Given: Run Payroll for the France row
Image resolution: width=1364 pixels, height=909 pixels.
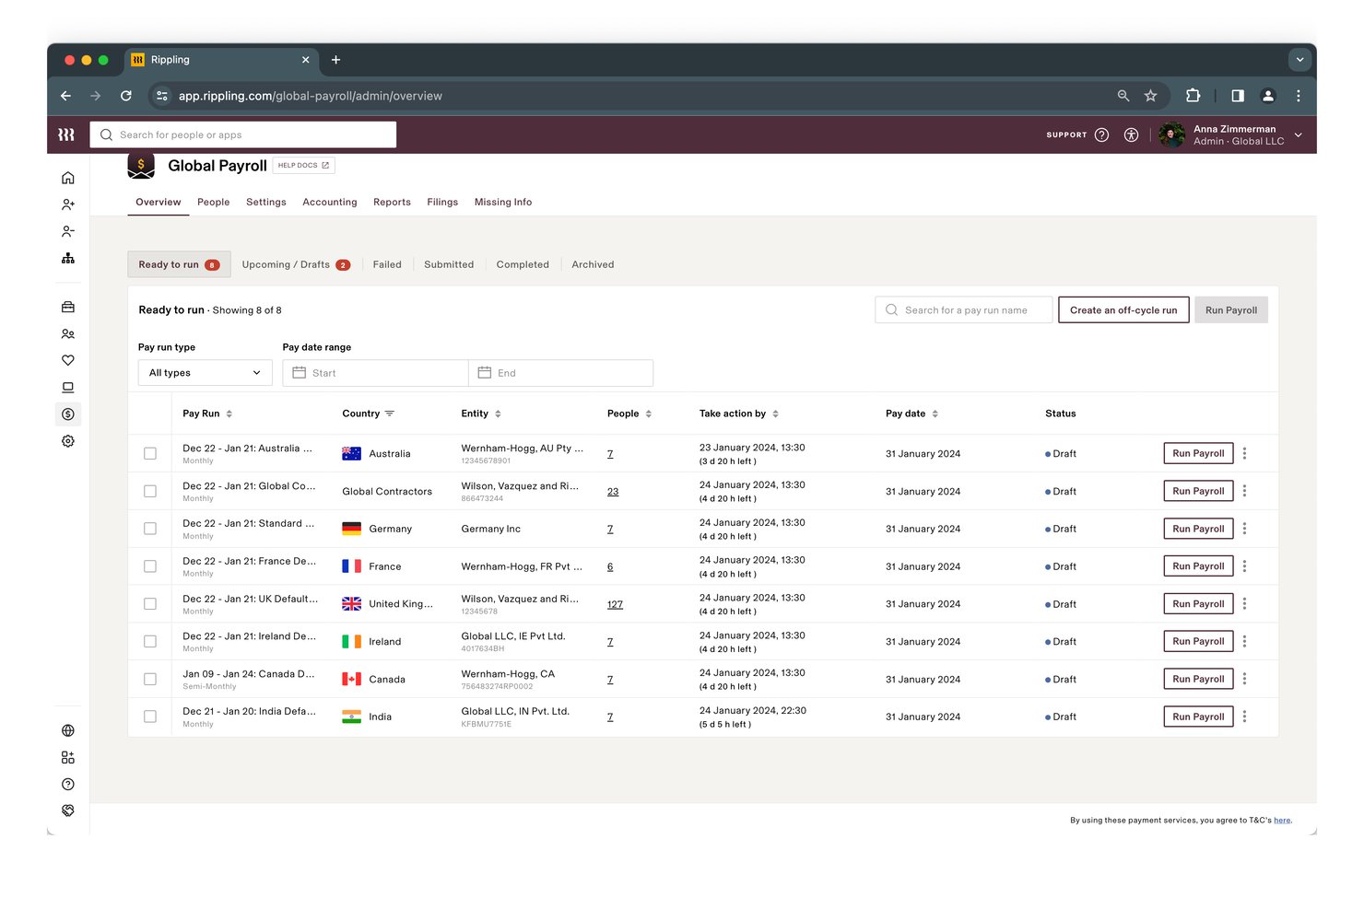Looking at the screenshot, I should click(x=1198, y=566).
